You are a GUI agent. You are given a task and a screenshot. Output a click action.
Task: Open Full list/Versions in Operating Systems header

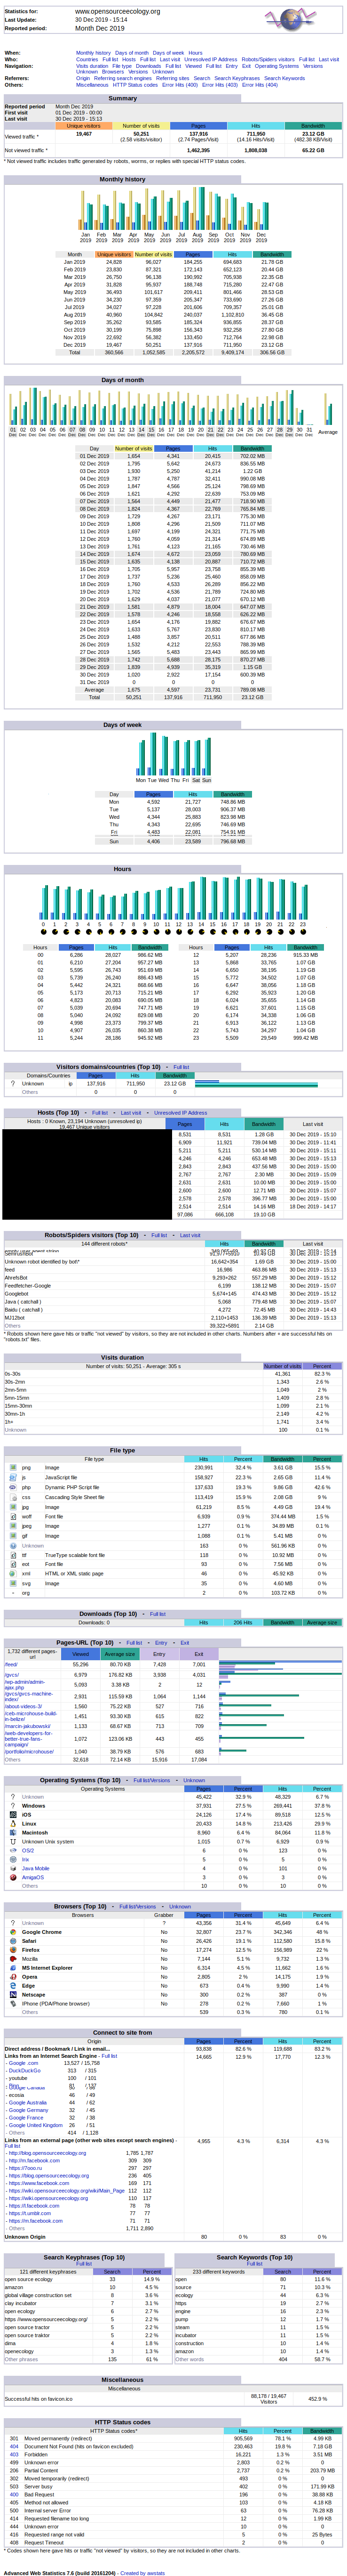pos(151,1780)
